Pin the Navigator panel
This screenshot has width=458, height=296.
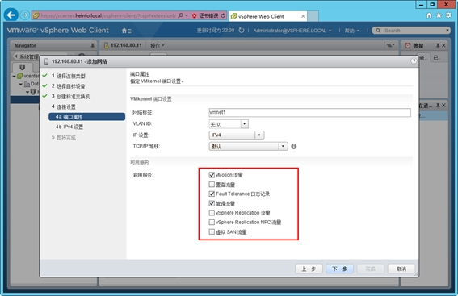click(92, 45)
